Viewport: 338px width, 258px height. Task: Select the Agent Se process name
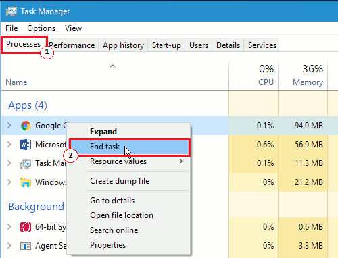51,246
